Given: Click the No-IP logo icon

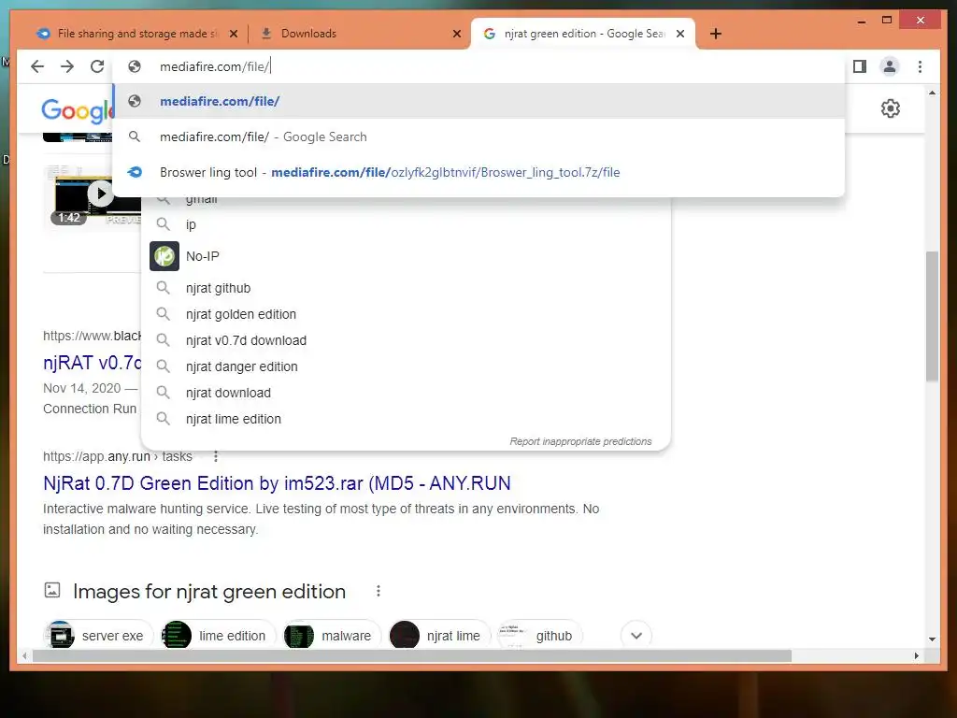Looking at the screenshot, I should [164, 256].
